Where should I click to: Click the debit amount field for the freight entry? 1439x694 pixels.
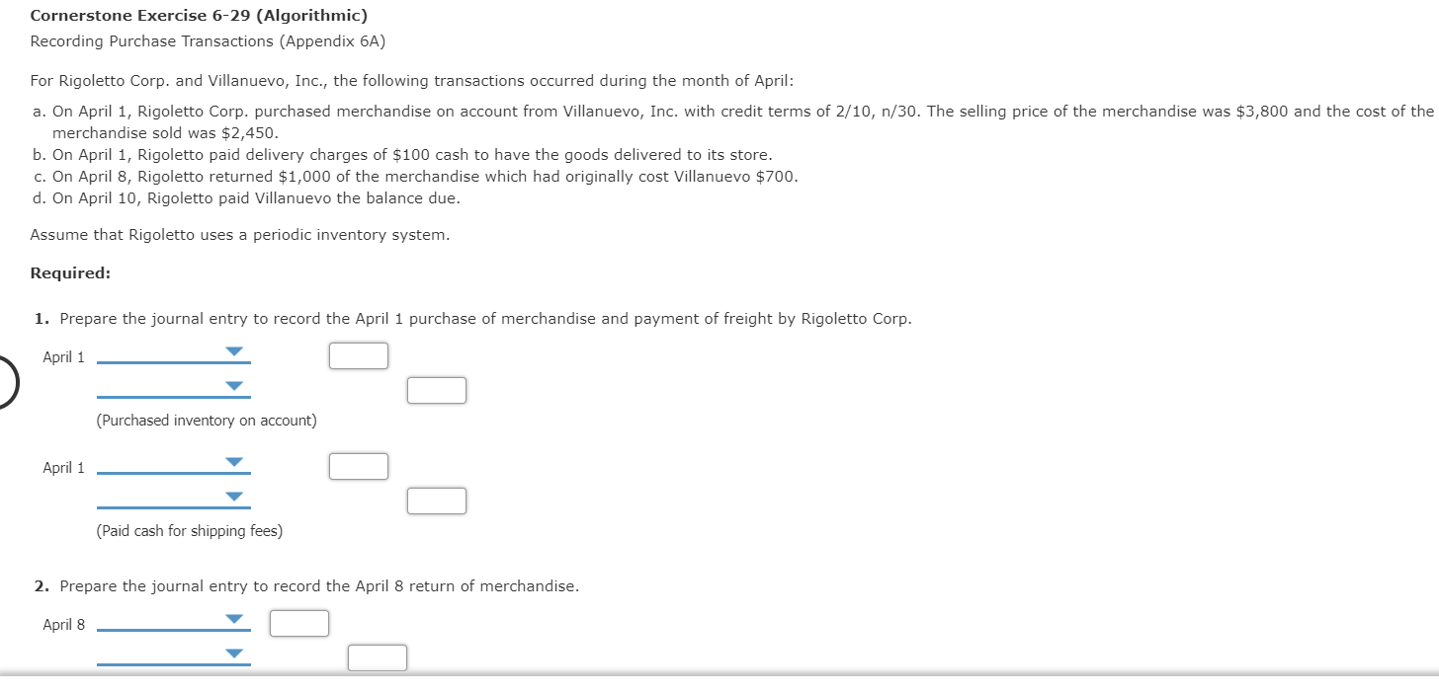(358, 466)
